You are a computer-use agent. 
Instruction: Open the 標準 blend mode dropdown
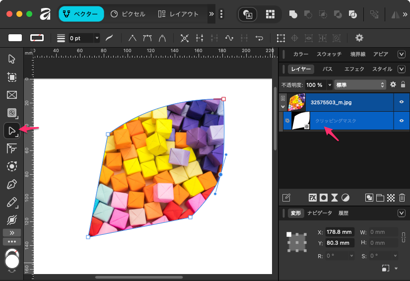coord(360,85)
